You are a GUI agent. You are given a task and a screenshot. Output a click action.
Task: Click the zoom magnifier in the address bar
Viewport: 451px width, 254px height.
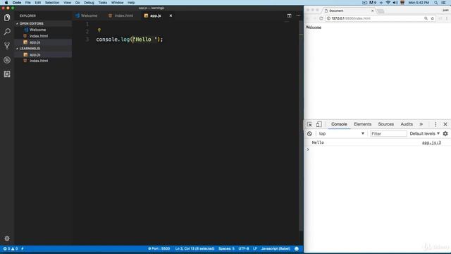point(426,18)
